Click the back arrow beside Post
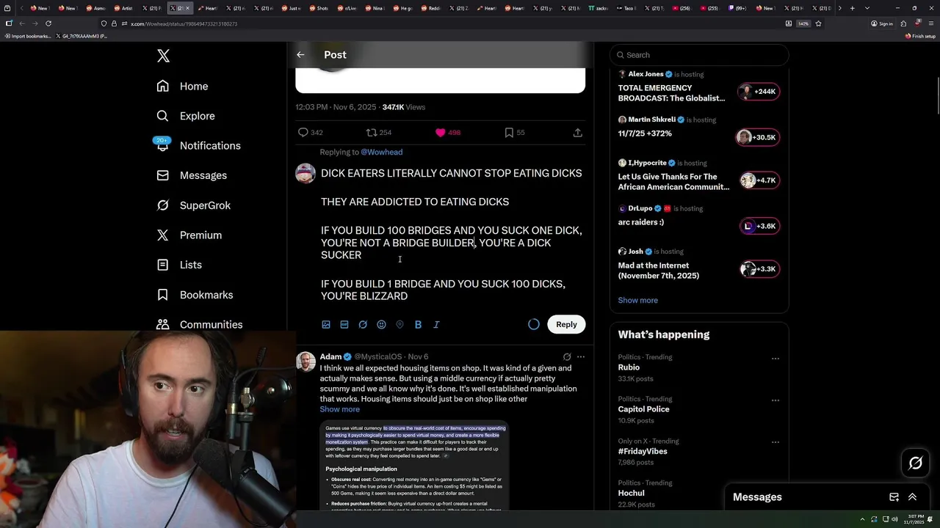This screenshot has height=528, width=940. tap(300, 55)
